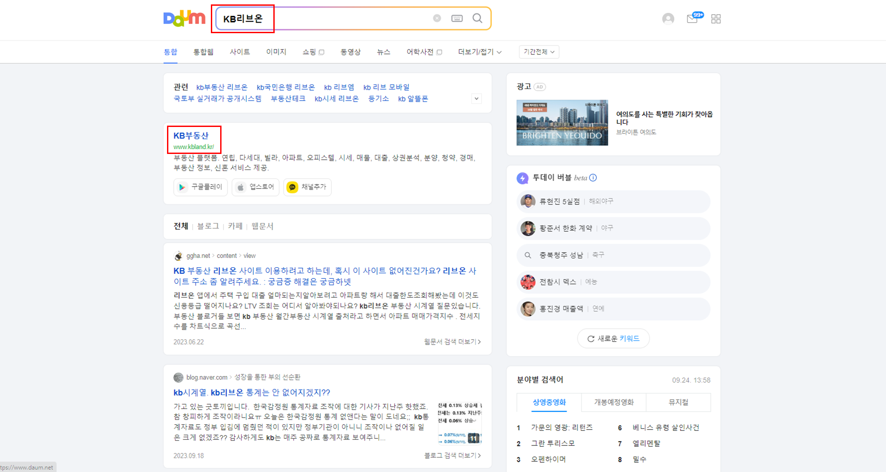Clear the search query with X icon
Screen dimensions: 886x472
(437, 18)
